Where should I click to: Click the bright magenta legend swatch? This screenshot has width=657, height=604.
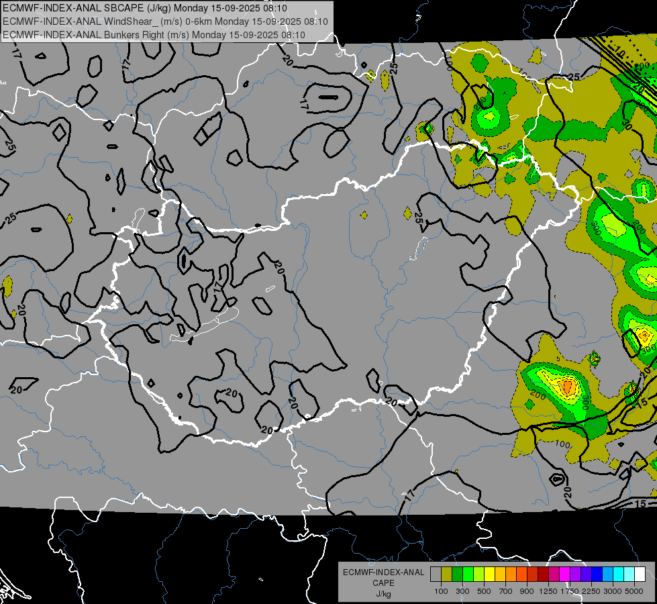coord(564,574)
